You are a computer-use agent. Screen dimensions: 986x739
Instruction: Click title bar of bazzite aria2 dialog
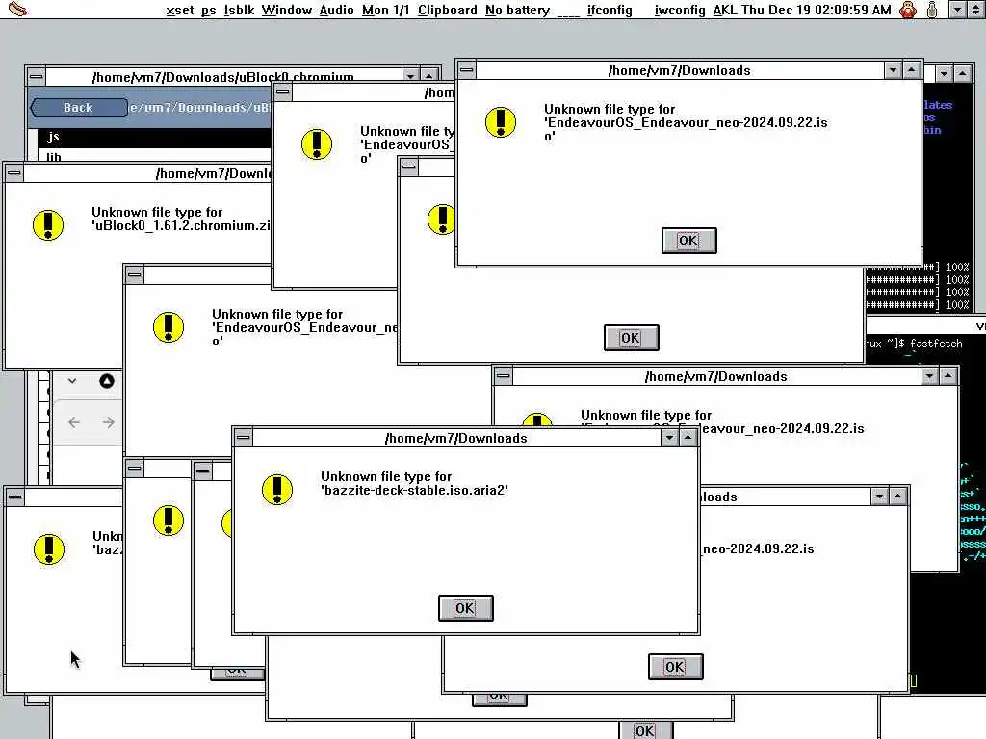[455, 438]
